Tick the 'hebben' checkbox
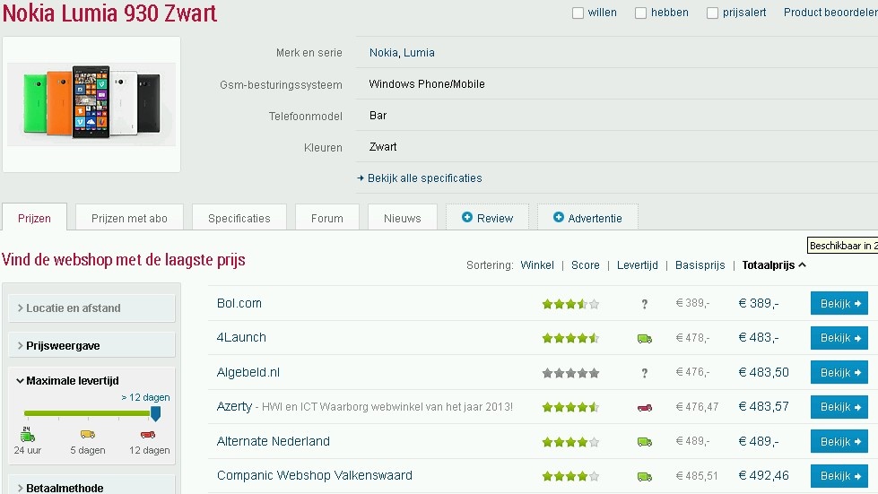Viewport: 878px width, 494px height. (640, 13)
